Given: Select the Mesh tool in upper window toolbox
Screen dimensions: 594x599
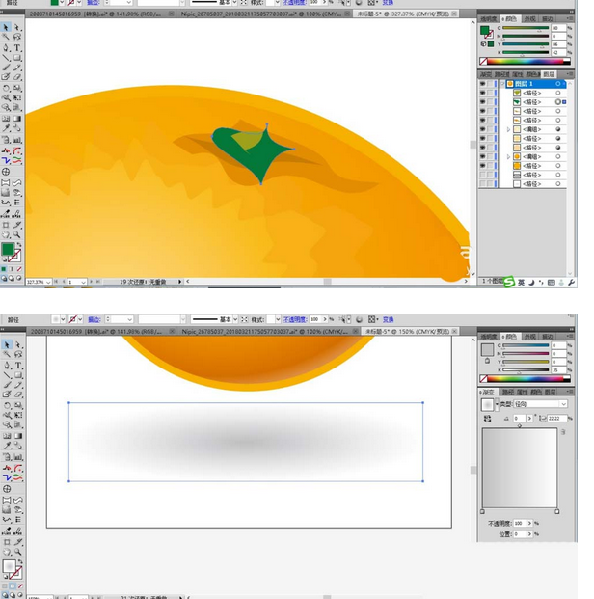Looking at the screenshot, I should (x=6, y=119).
